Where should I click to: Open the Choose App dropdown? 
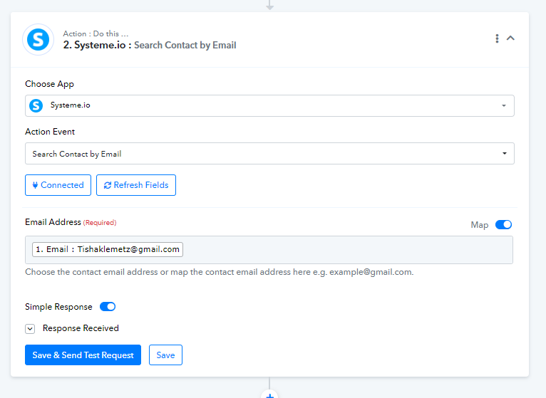click(x=269, y=105)
